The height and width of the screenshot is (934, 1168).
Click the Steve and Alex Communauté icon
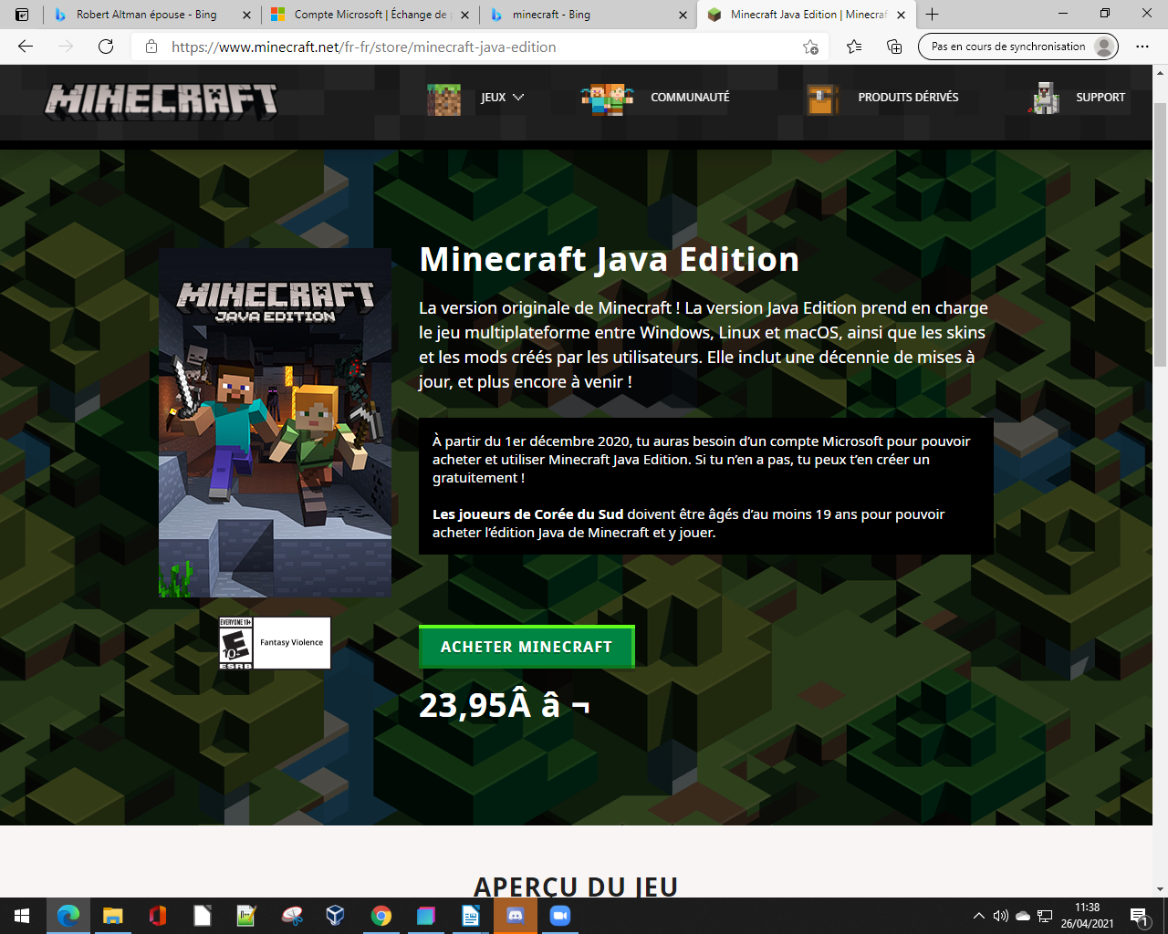click(x=608, y=98)
